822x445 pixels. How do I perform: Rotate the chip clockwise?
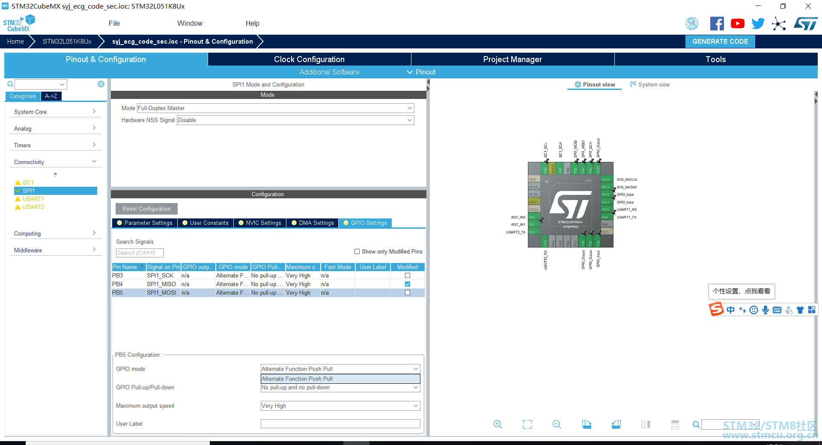[x=587, y=424]
